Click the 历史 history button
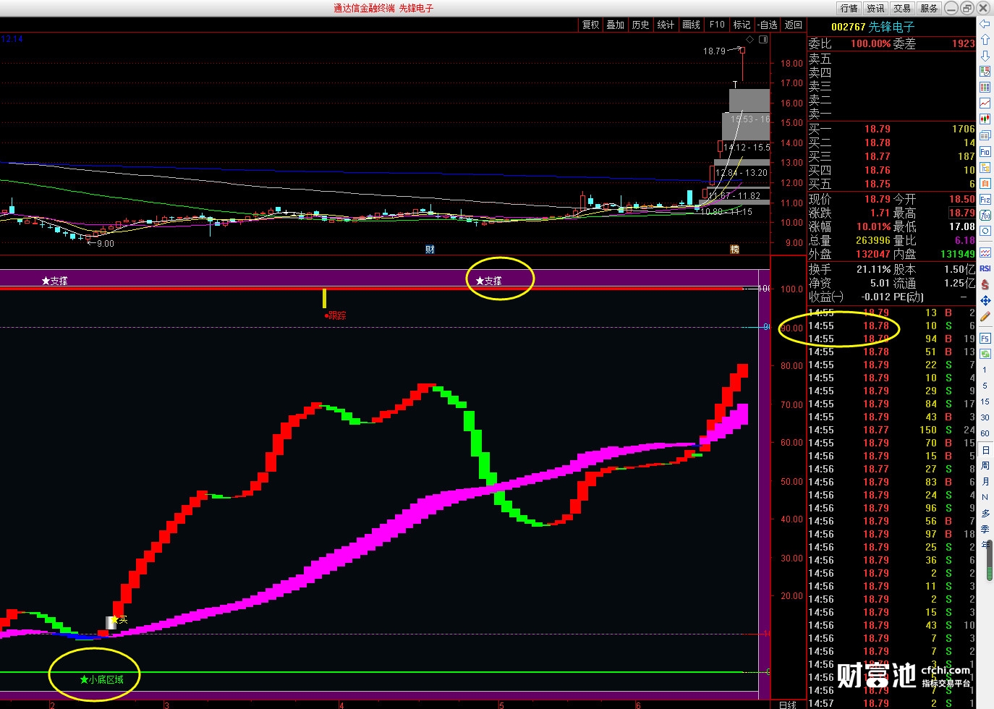 [641, 25]
